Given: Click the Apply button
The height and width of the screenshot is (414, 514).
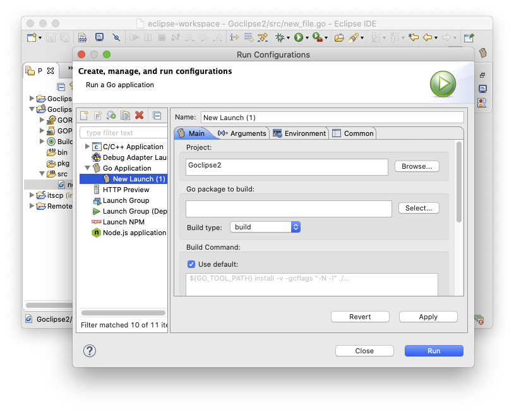Looking at the screenshot, I should pyautogui.click(x=428, y=317).
